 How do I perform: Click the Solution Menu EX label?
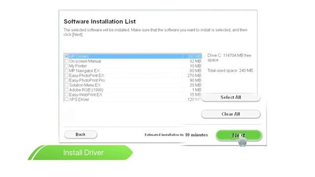[x=85, y=85]
